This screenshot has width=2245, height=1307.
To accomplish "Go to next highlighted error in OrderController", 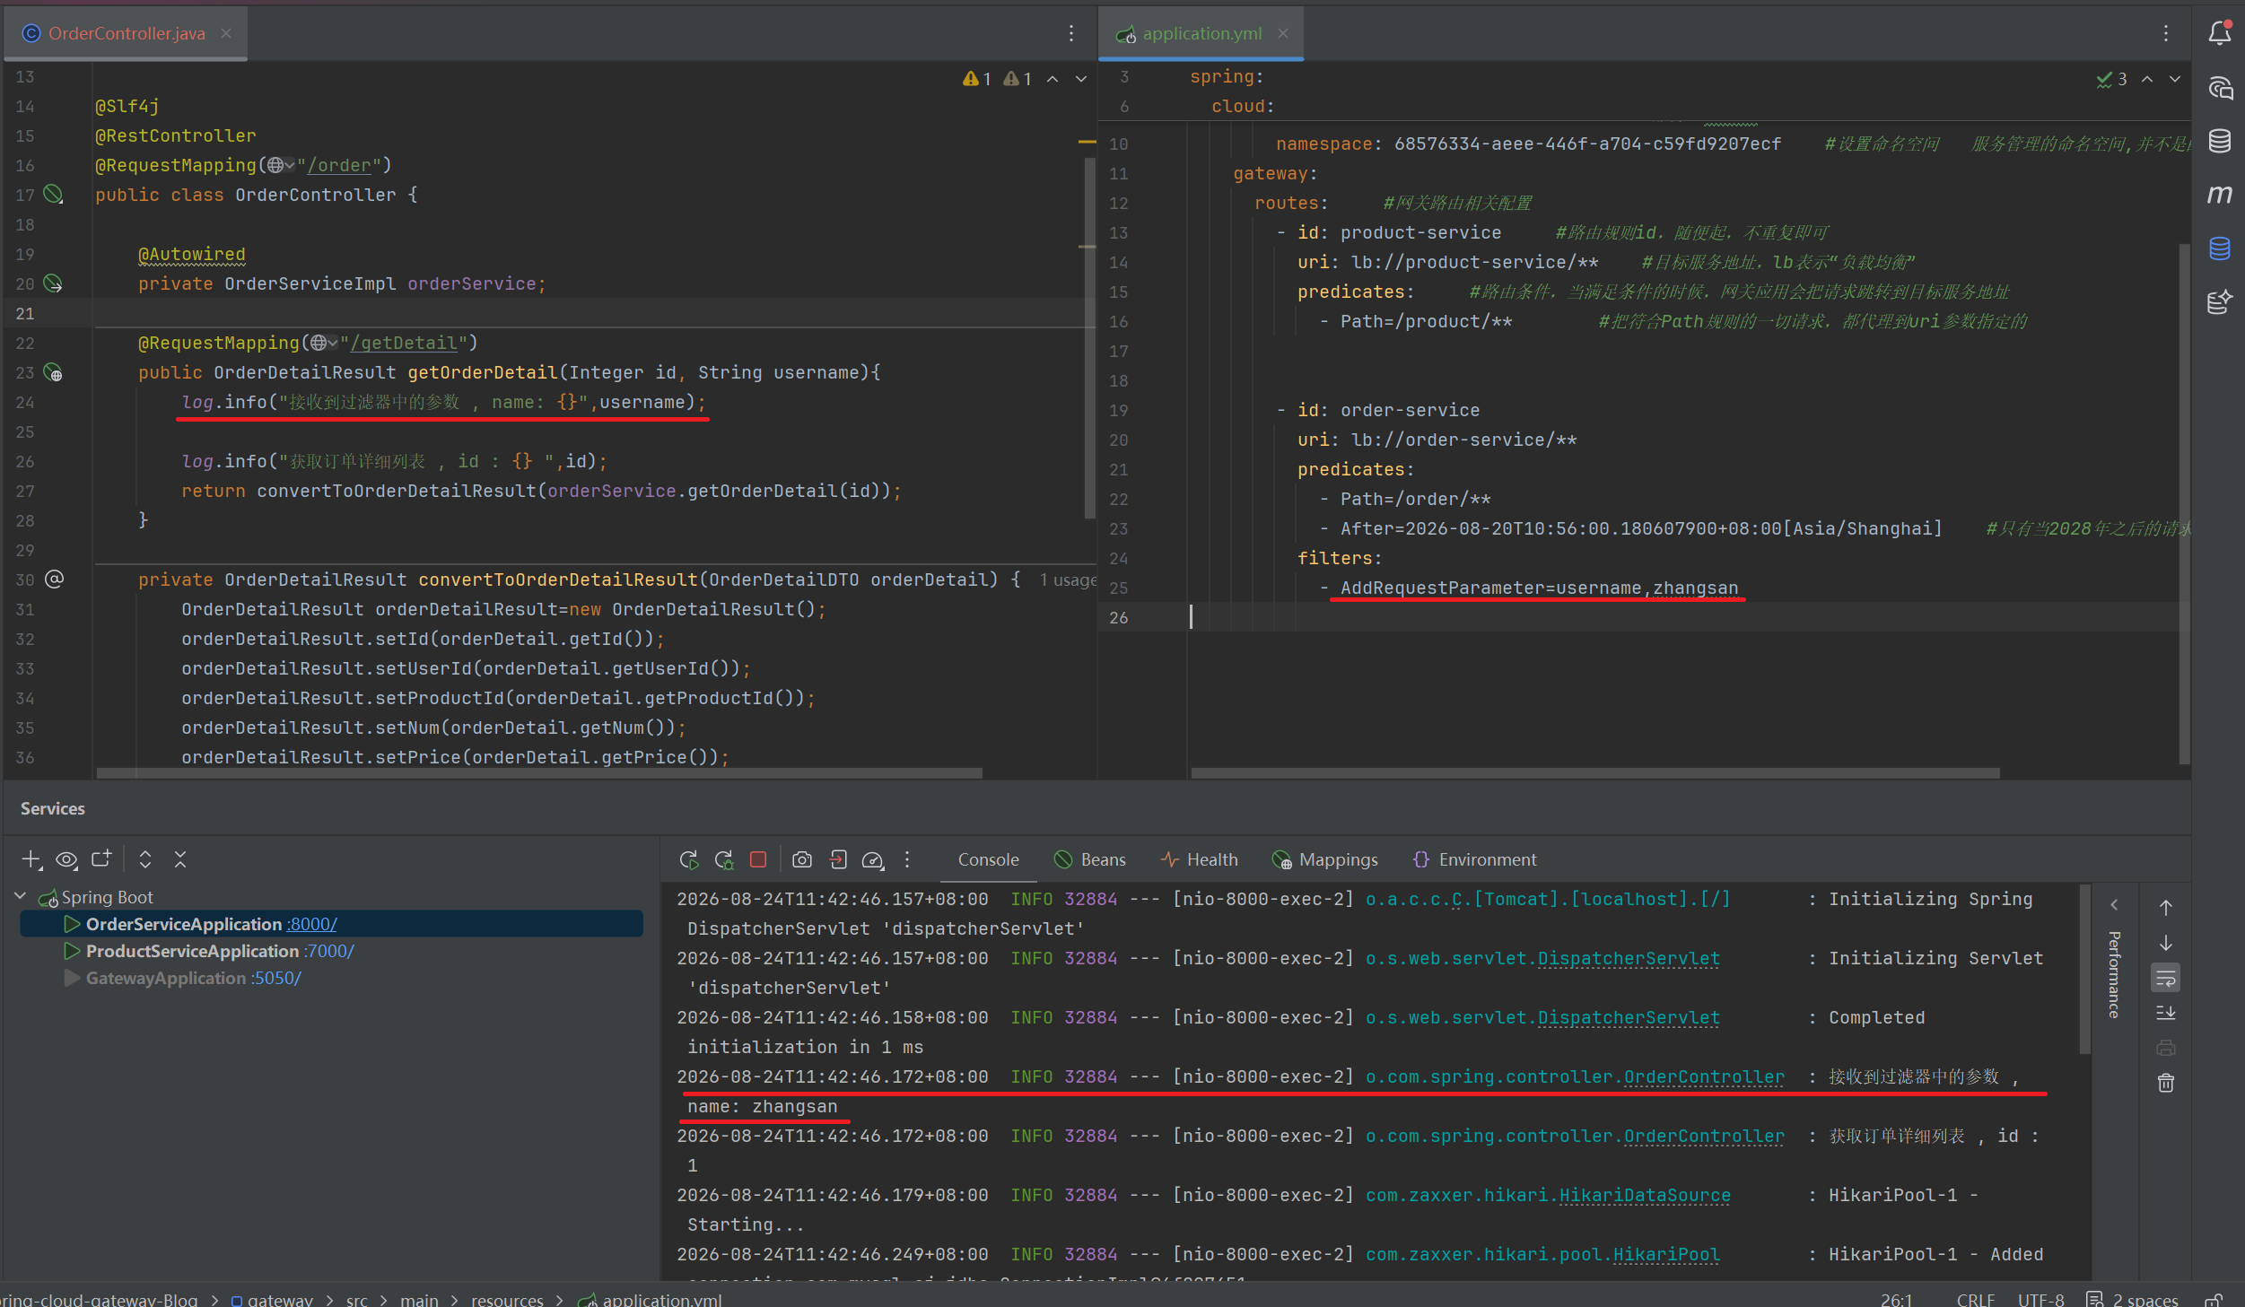I will pyautogui.click(x=1081, y=79).
